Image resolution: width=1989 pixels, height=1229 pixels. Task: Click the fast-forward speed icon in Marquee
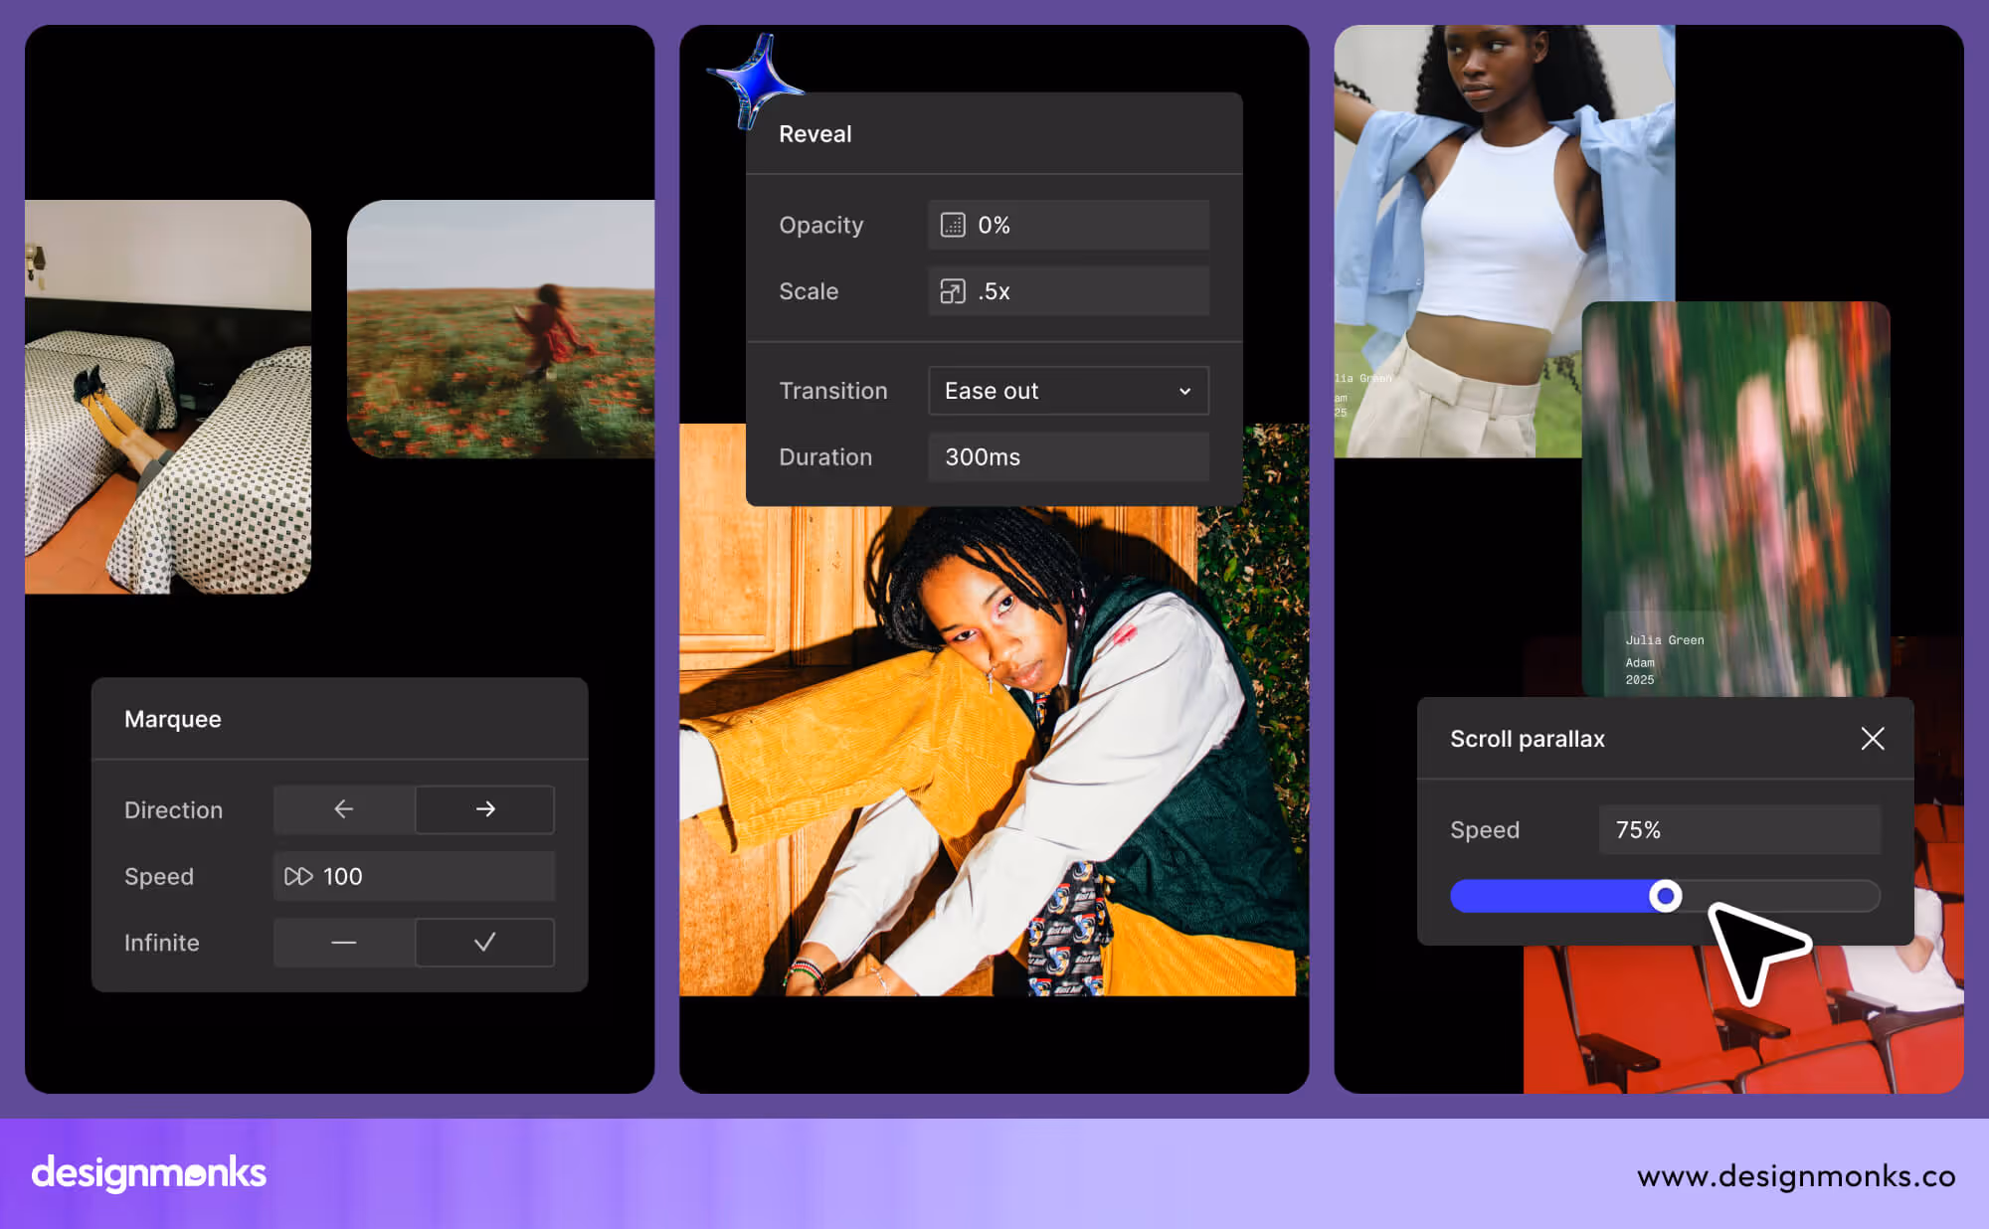(x=297, y=876)
